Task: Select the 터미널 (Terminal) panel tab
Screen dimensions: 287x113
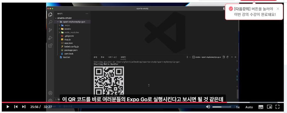Action: [x=123, y=57]
